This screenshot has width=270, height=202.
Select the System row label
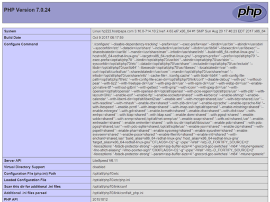(x=10, y=31)
